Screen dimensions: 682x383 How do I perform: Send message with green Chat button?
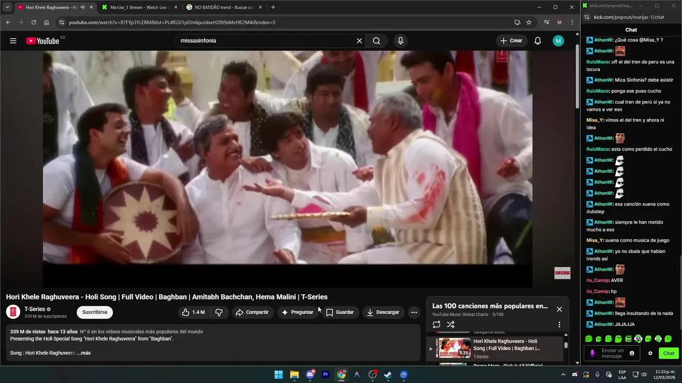point(669,353)
